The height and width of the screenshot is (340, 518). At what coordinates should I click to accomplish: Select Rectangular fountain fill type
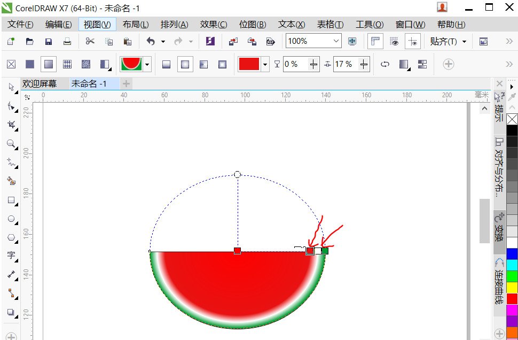222,64
